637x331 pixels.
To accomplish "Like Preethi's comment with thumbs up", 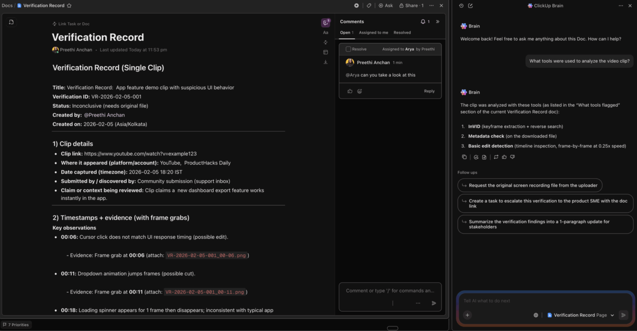I will [350, 91].
